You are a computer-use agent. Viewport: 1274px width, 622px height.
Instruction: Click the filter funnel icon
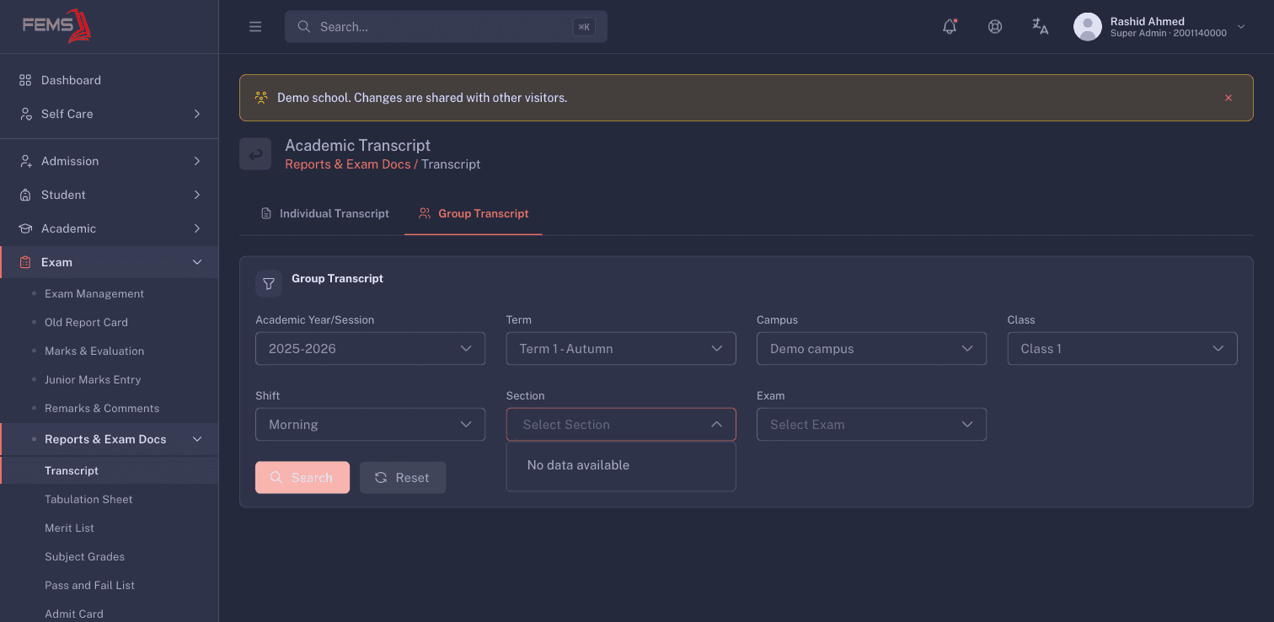(x=269, y=284)
